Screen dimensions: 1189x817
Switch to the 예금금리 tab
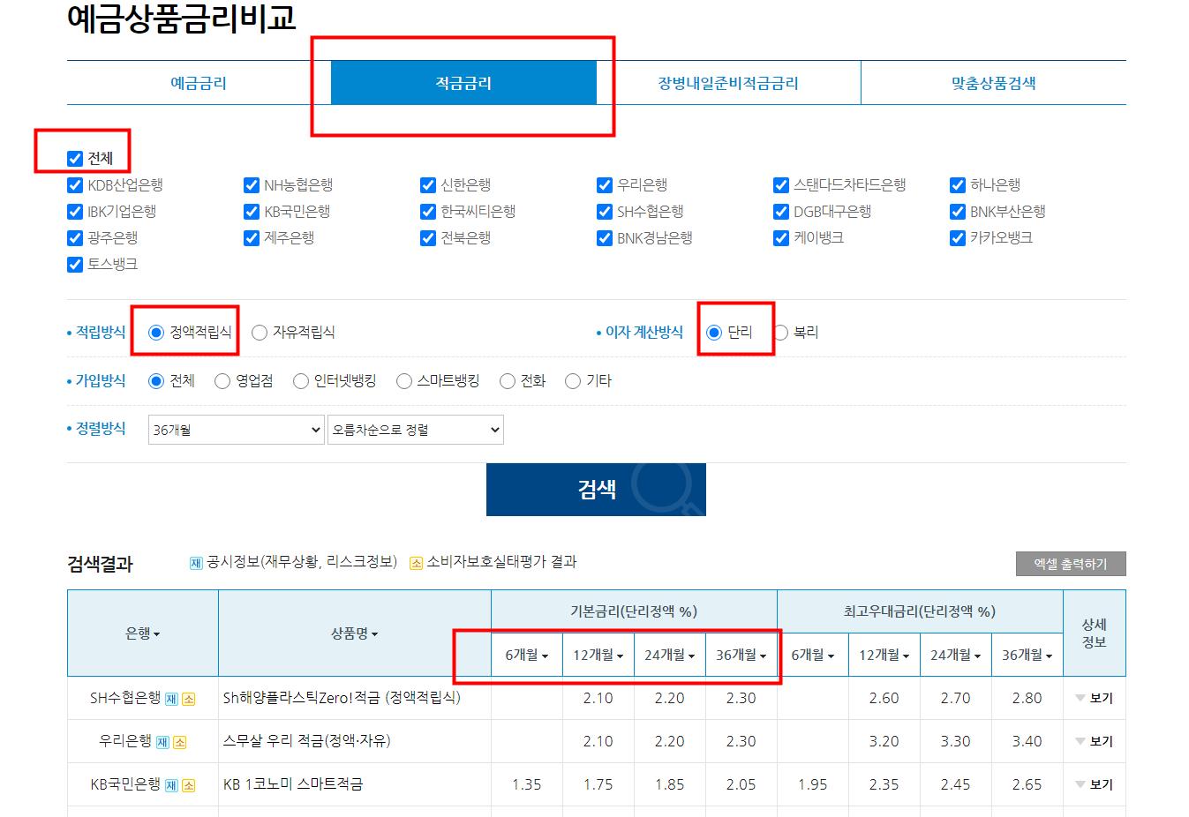pos(197,82)
